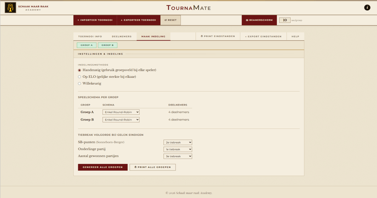Open the Beamerscherm display
This screenshot has width=377, height=198.
259,20
